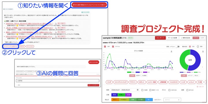Toggle the first checkbox left of タイトル
The image size is (208, 104).
point(105,47)
